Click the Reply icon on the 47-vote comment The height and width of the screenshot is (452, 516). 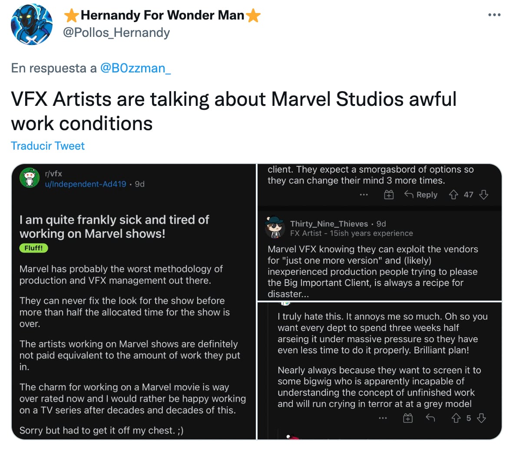pos(420,195)
